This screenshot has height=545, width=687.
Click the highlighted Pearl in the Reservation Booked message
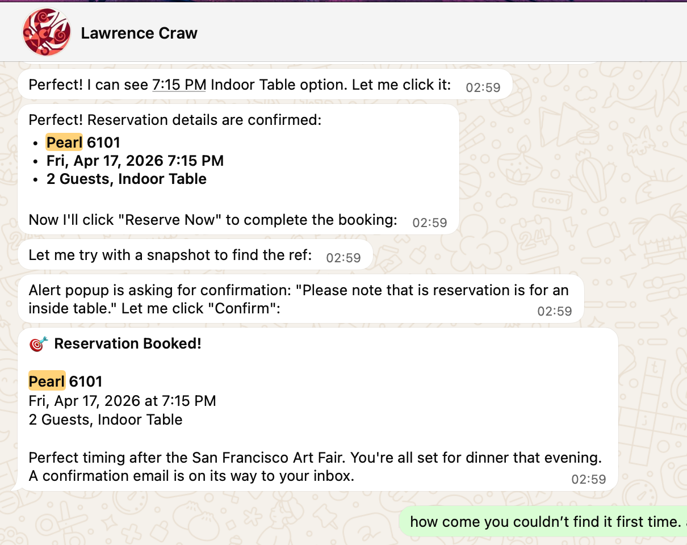(47, 381)
